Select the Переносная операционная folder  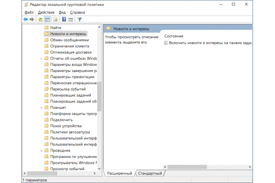[71, 83]
